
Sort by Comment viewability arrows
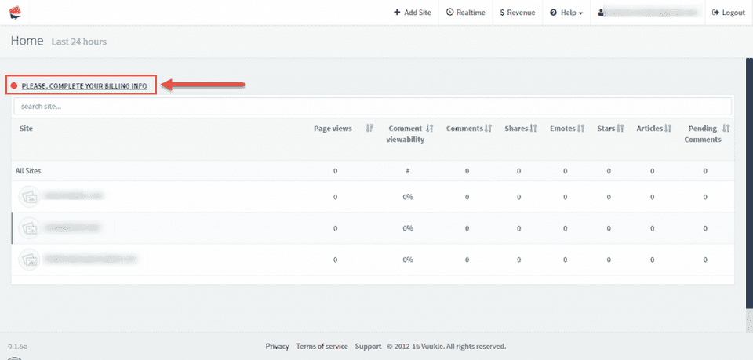point(430,128)
